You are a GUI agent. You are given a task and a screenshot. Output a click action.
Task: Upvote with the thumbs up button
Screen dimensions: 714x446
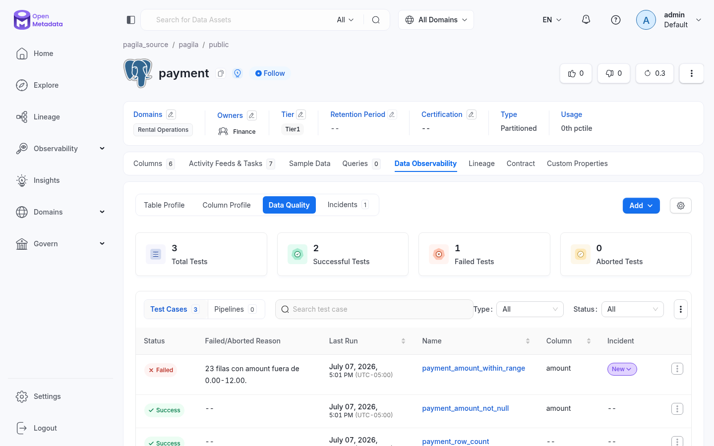point(576,73)
